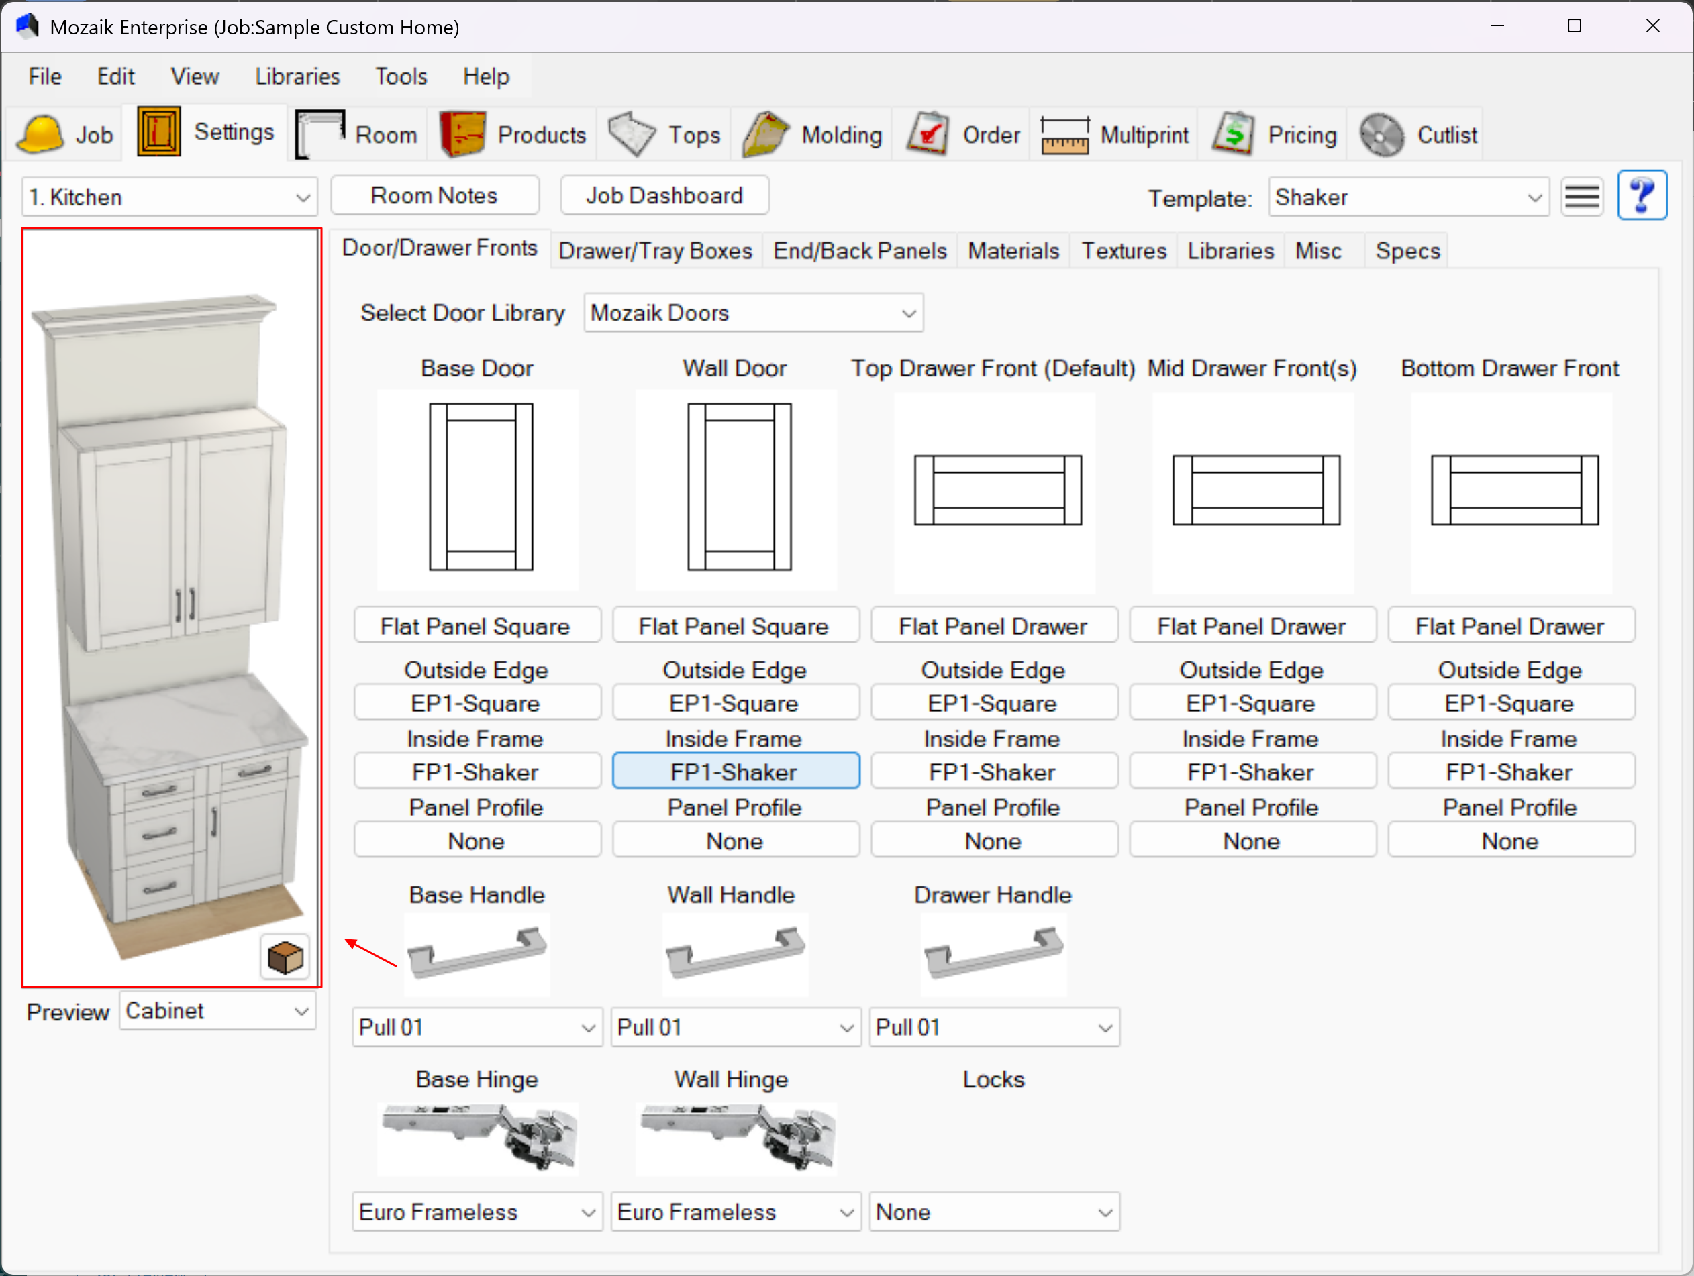Viewport: 1694px width, 1276px height.
Task: Open the blue question mark help
Action: 1641,197
